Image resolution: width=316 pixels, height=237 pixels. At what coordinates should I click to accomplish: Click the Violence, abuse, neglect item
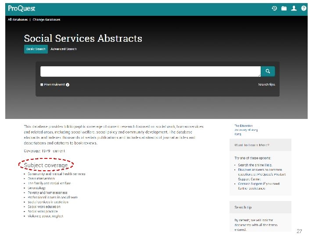(x=46, y=216)
